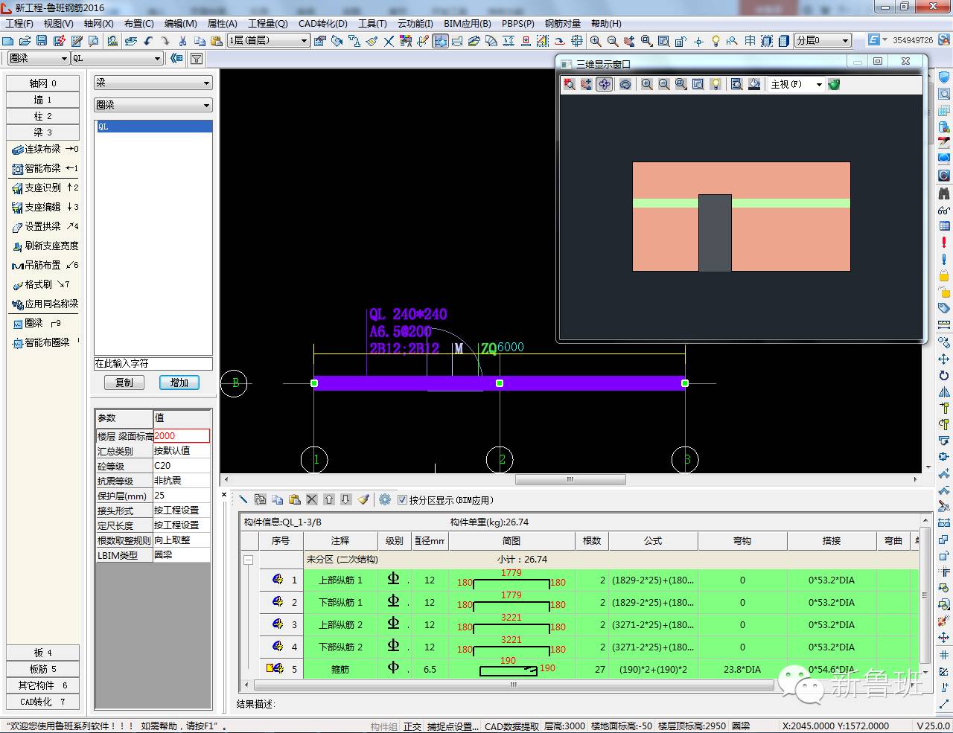
Task: Select the 墙 1 category tab
Action: 42,100
